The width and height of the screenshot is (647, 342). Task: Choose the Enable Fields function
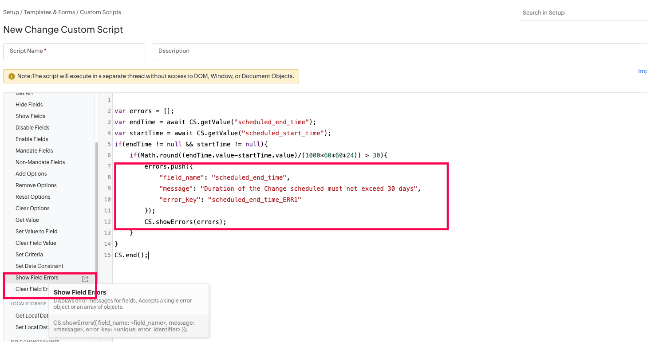[x=32, y=139]
